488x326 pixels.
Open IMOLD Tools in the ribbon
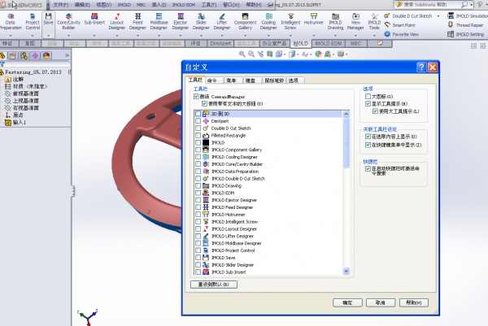click(374, 21)
